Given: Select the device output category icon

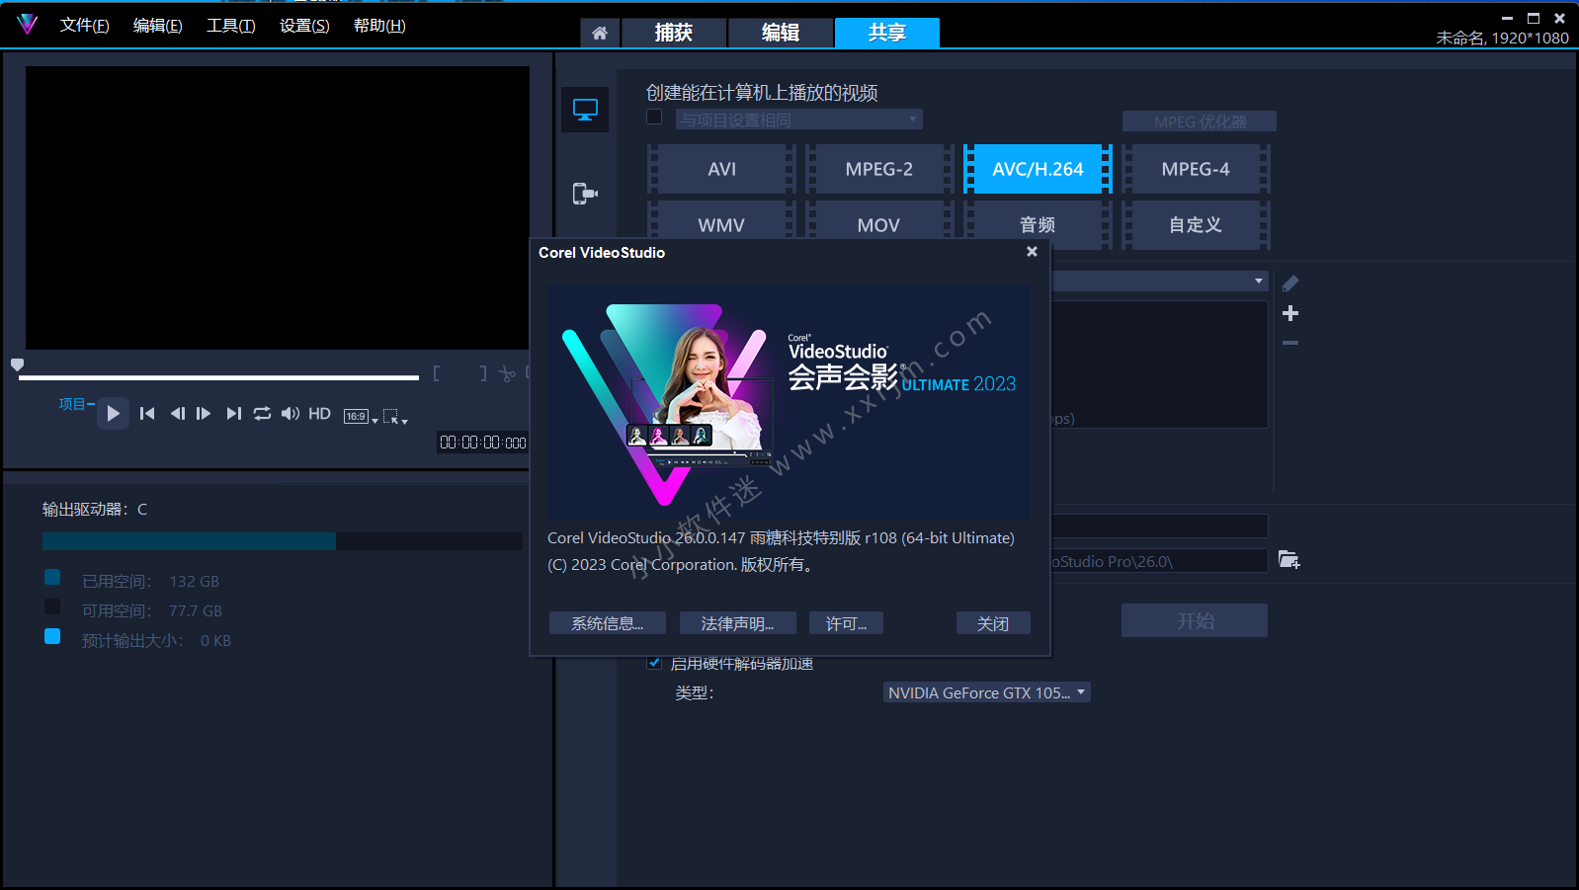Looking at the screenshot, I should coord(585,194).
